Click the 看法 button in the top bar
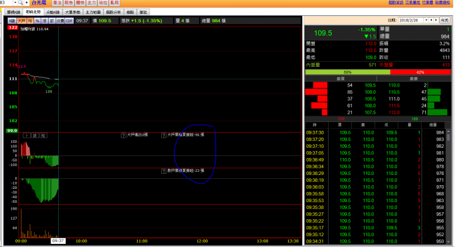The image size is (455, 247). [57, 3]
